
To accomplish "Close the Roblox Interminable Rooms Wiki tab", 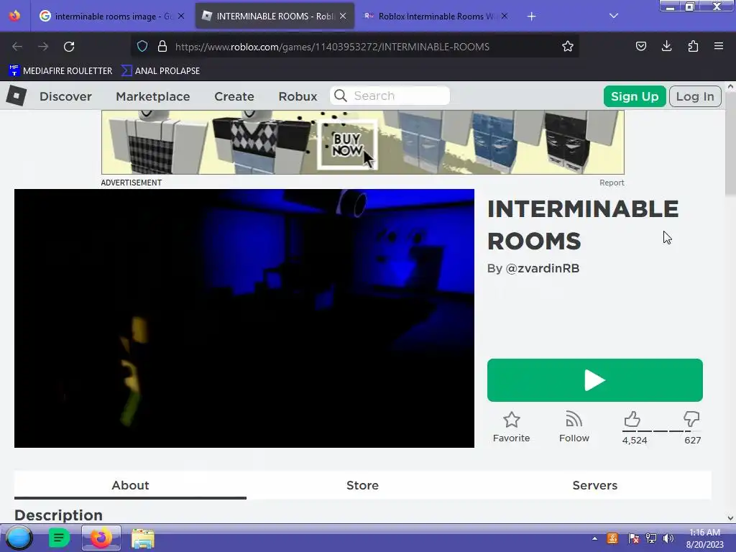I will 505,16.
